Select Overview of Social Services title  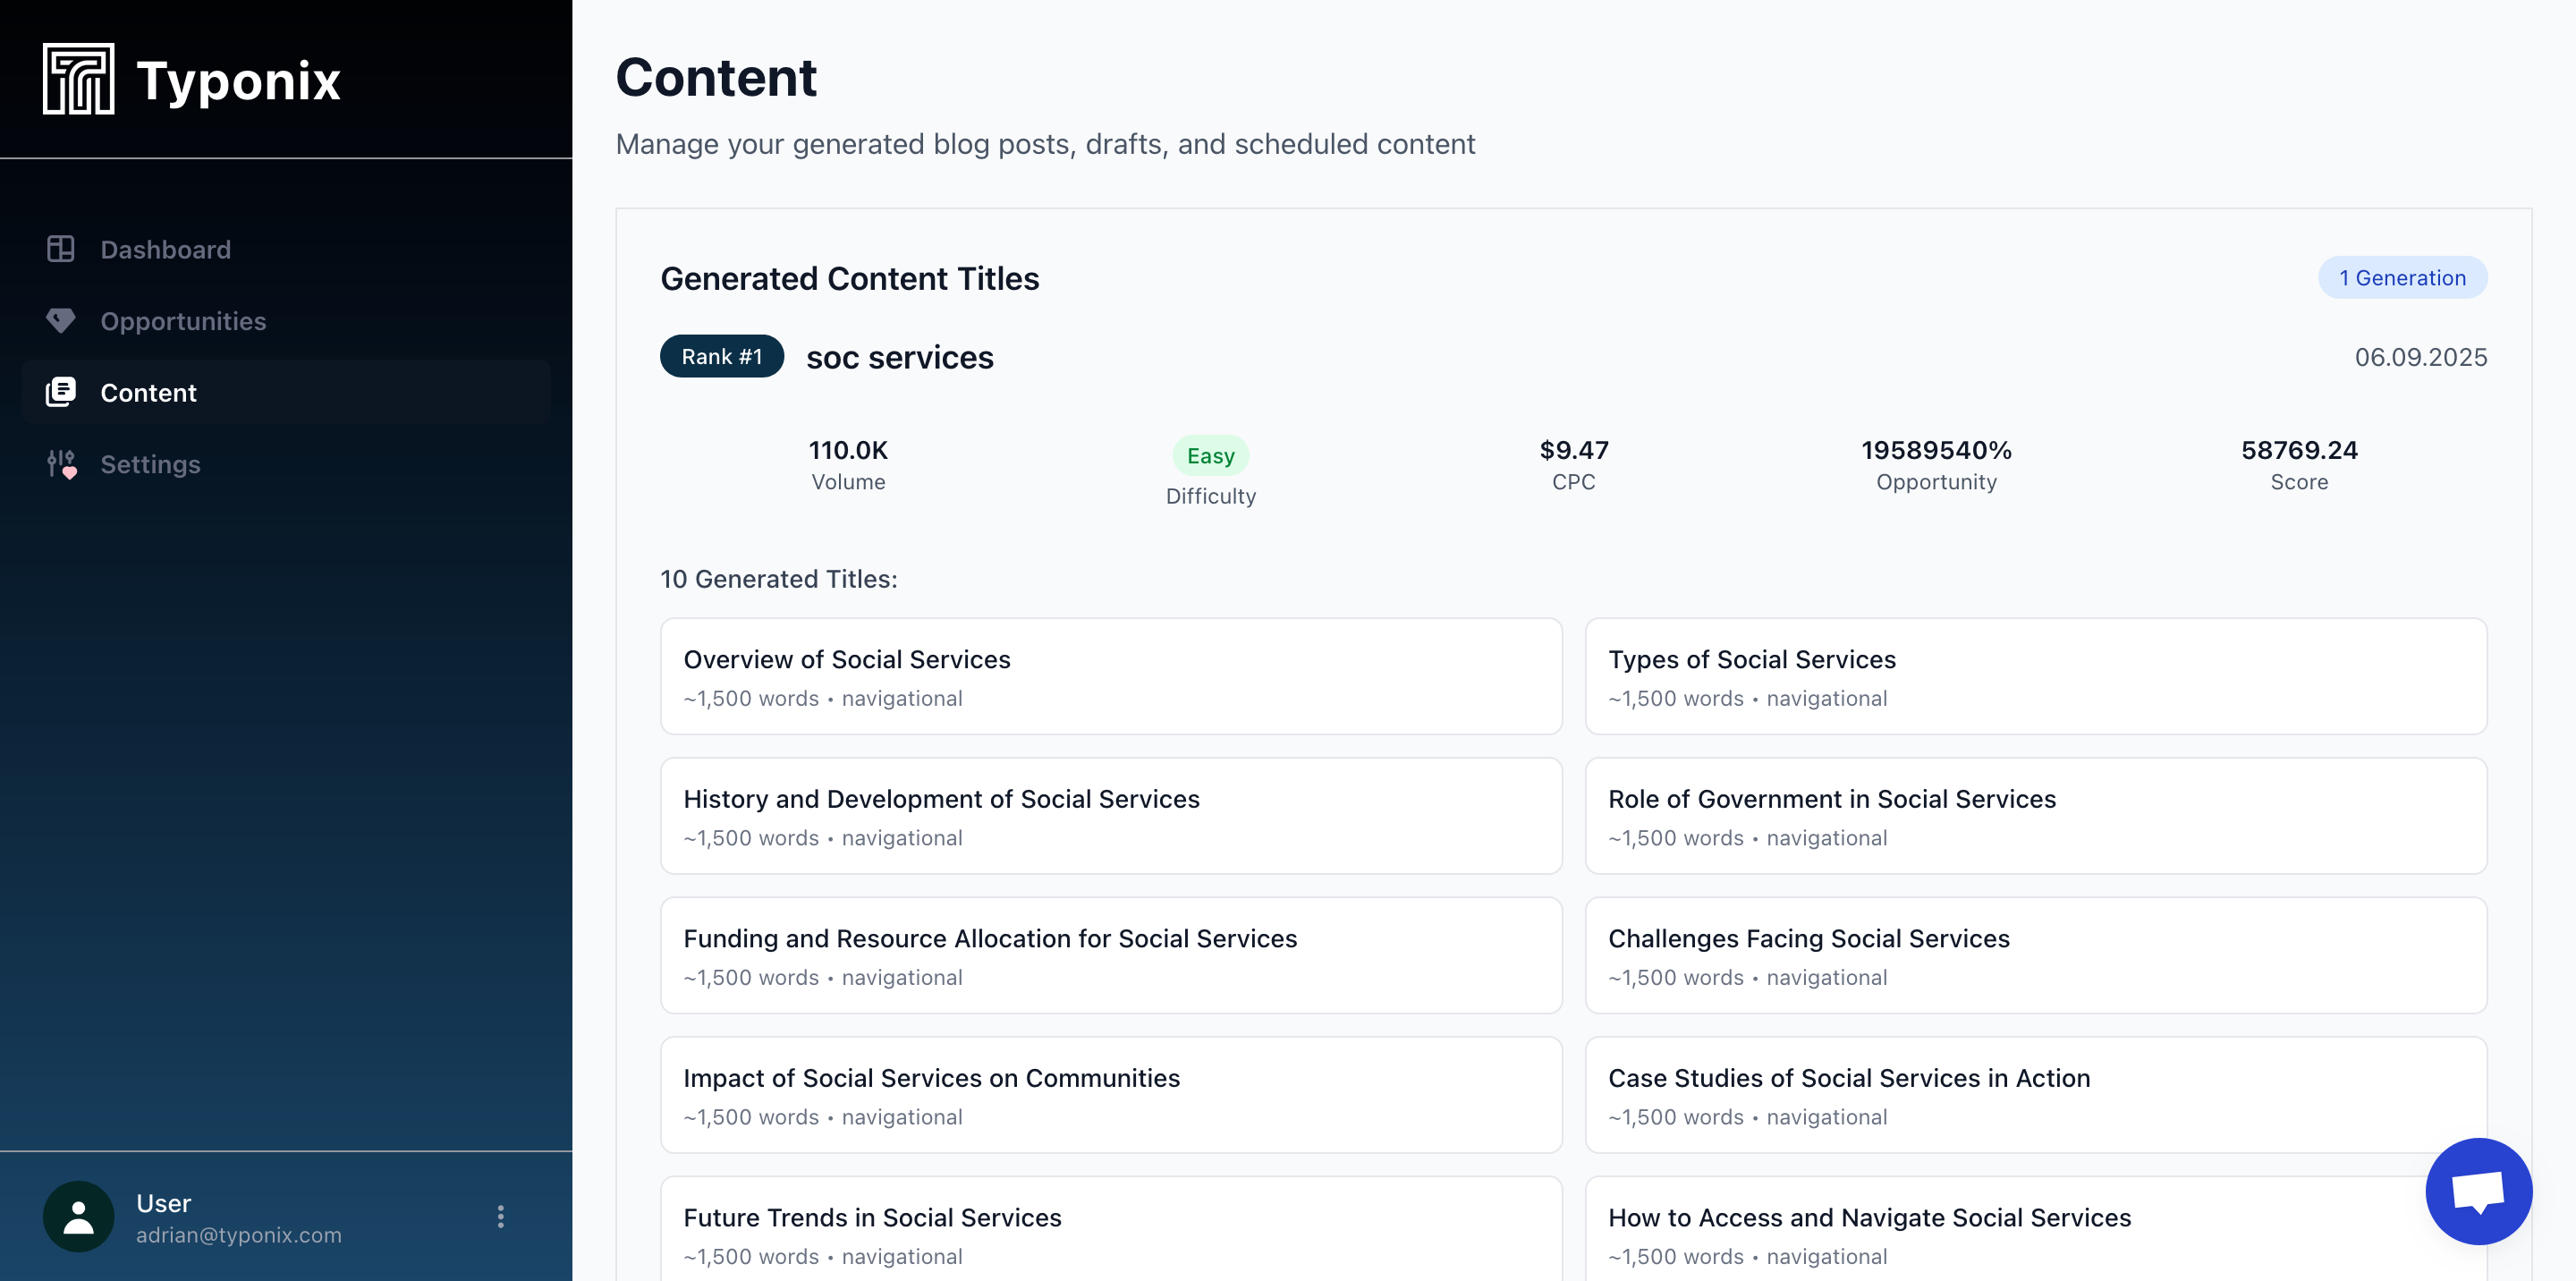tap(1110, 676)
